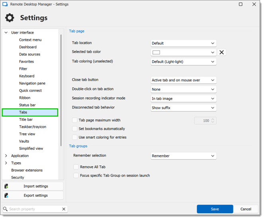
Task: Open Title bar settings
Action: coord(26,120)
